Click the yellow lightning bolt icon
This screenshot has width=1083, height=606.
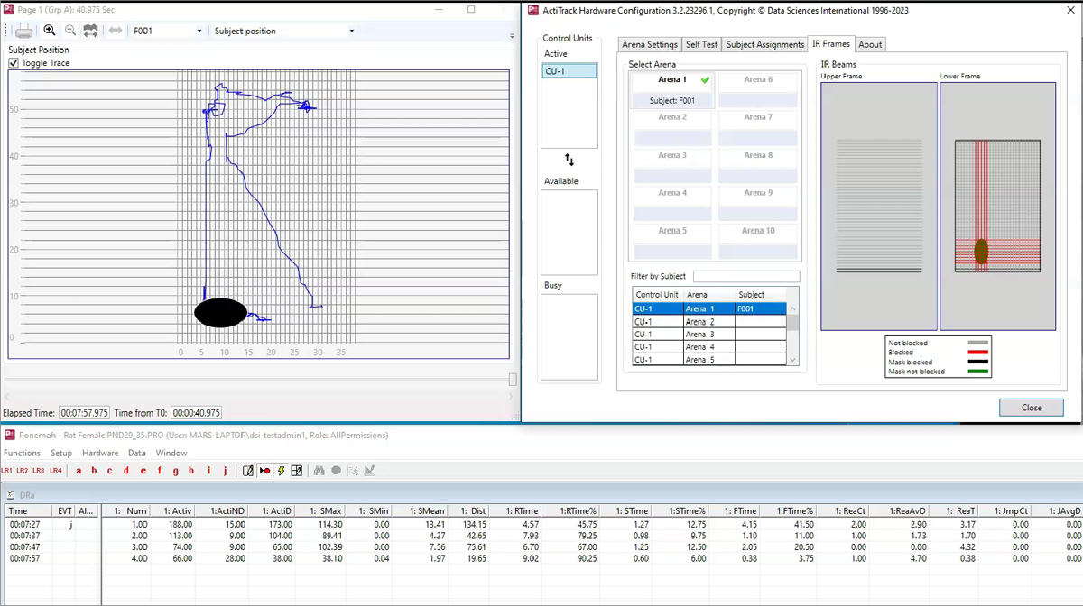[282, 471]
